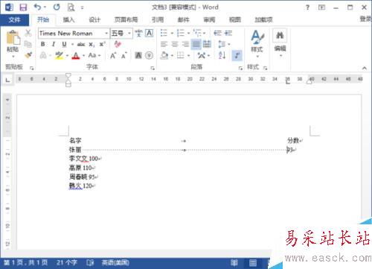Switch to the 插入 Insert tab
This screenshot has width=372, height=269.
point(68,19)
